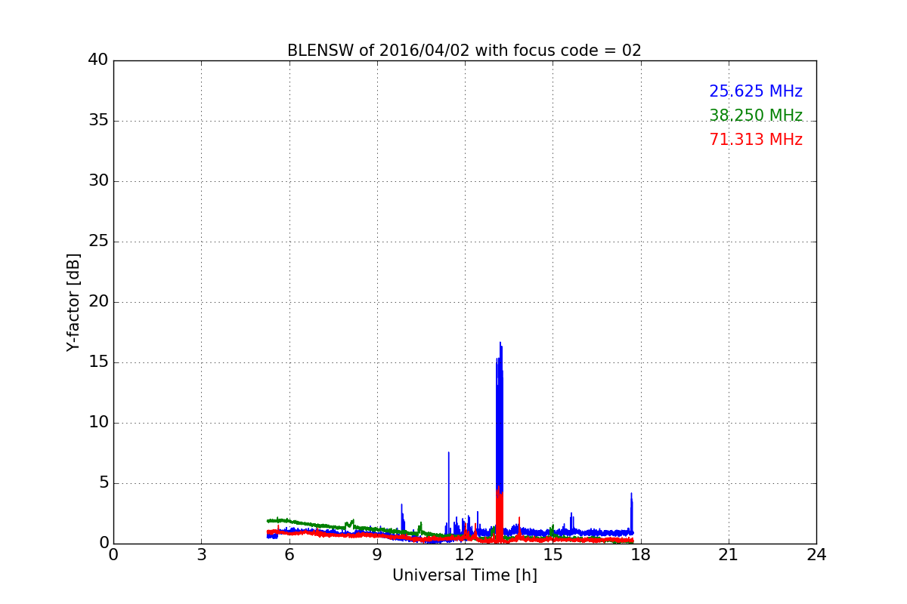Image resolution: width=907 pixels, height=604 pixels.
Task: Click x-axis tick label 18
Action: (x=641, y=554)
